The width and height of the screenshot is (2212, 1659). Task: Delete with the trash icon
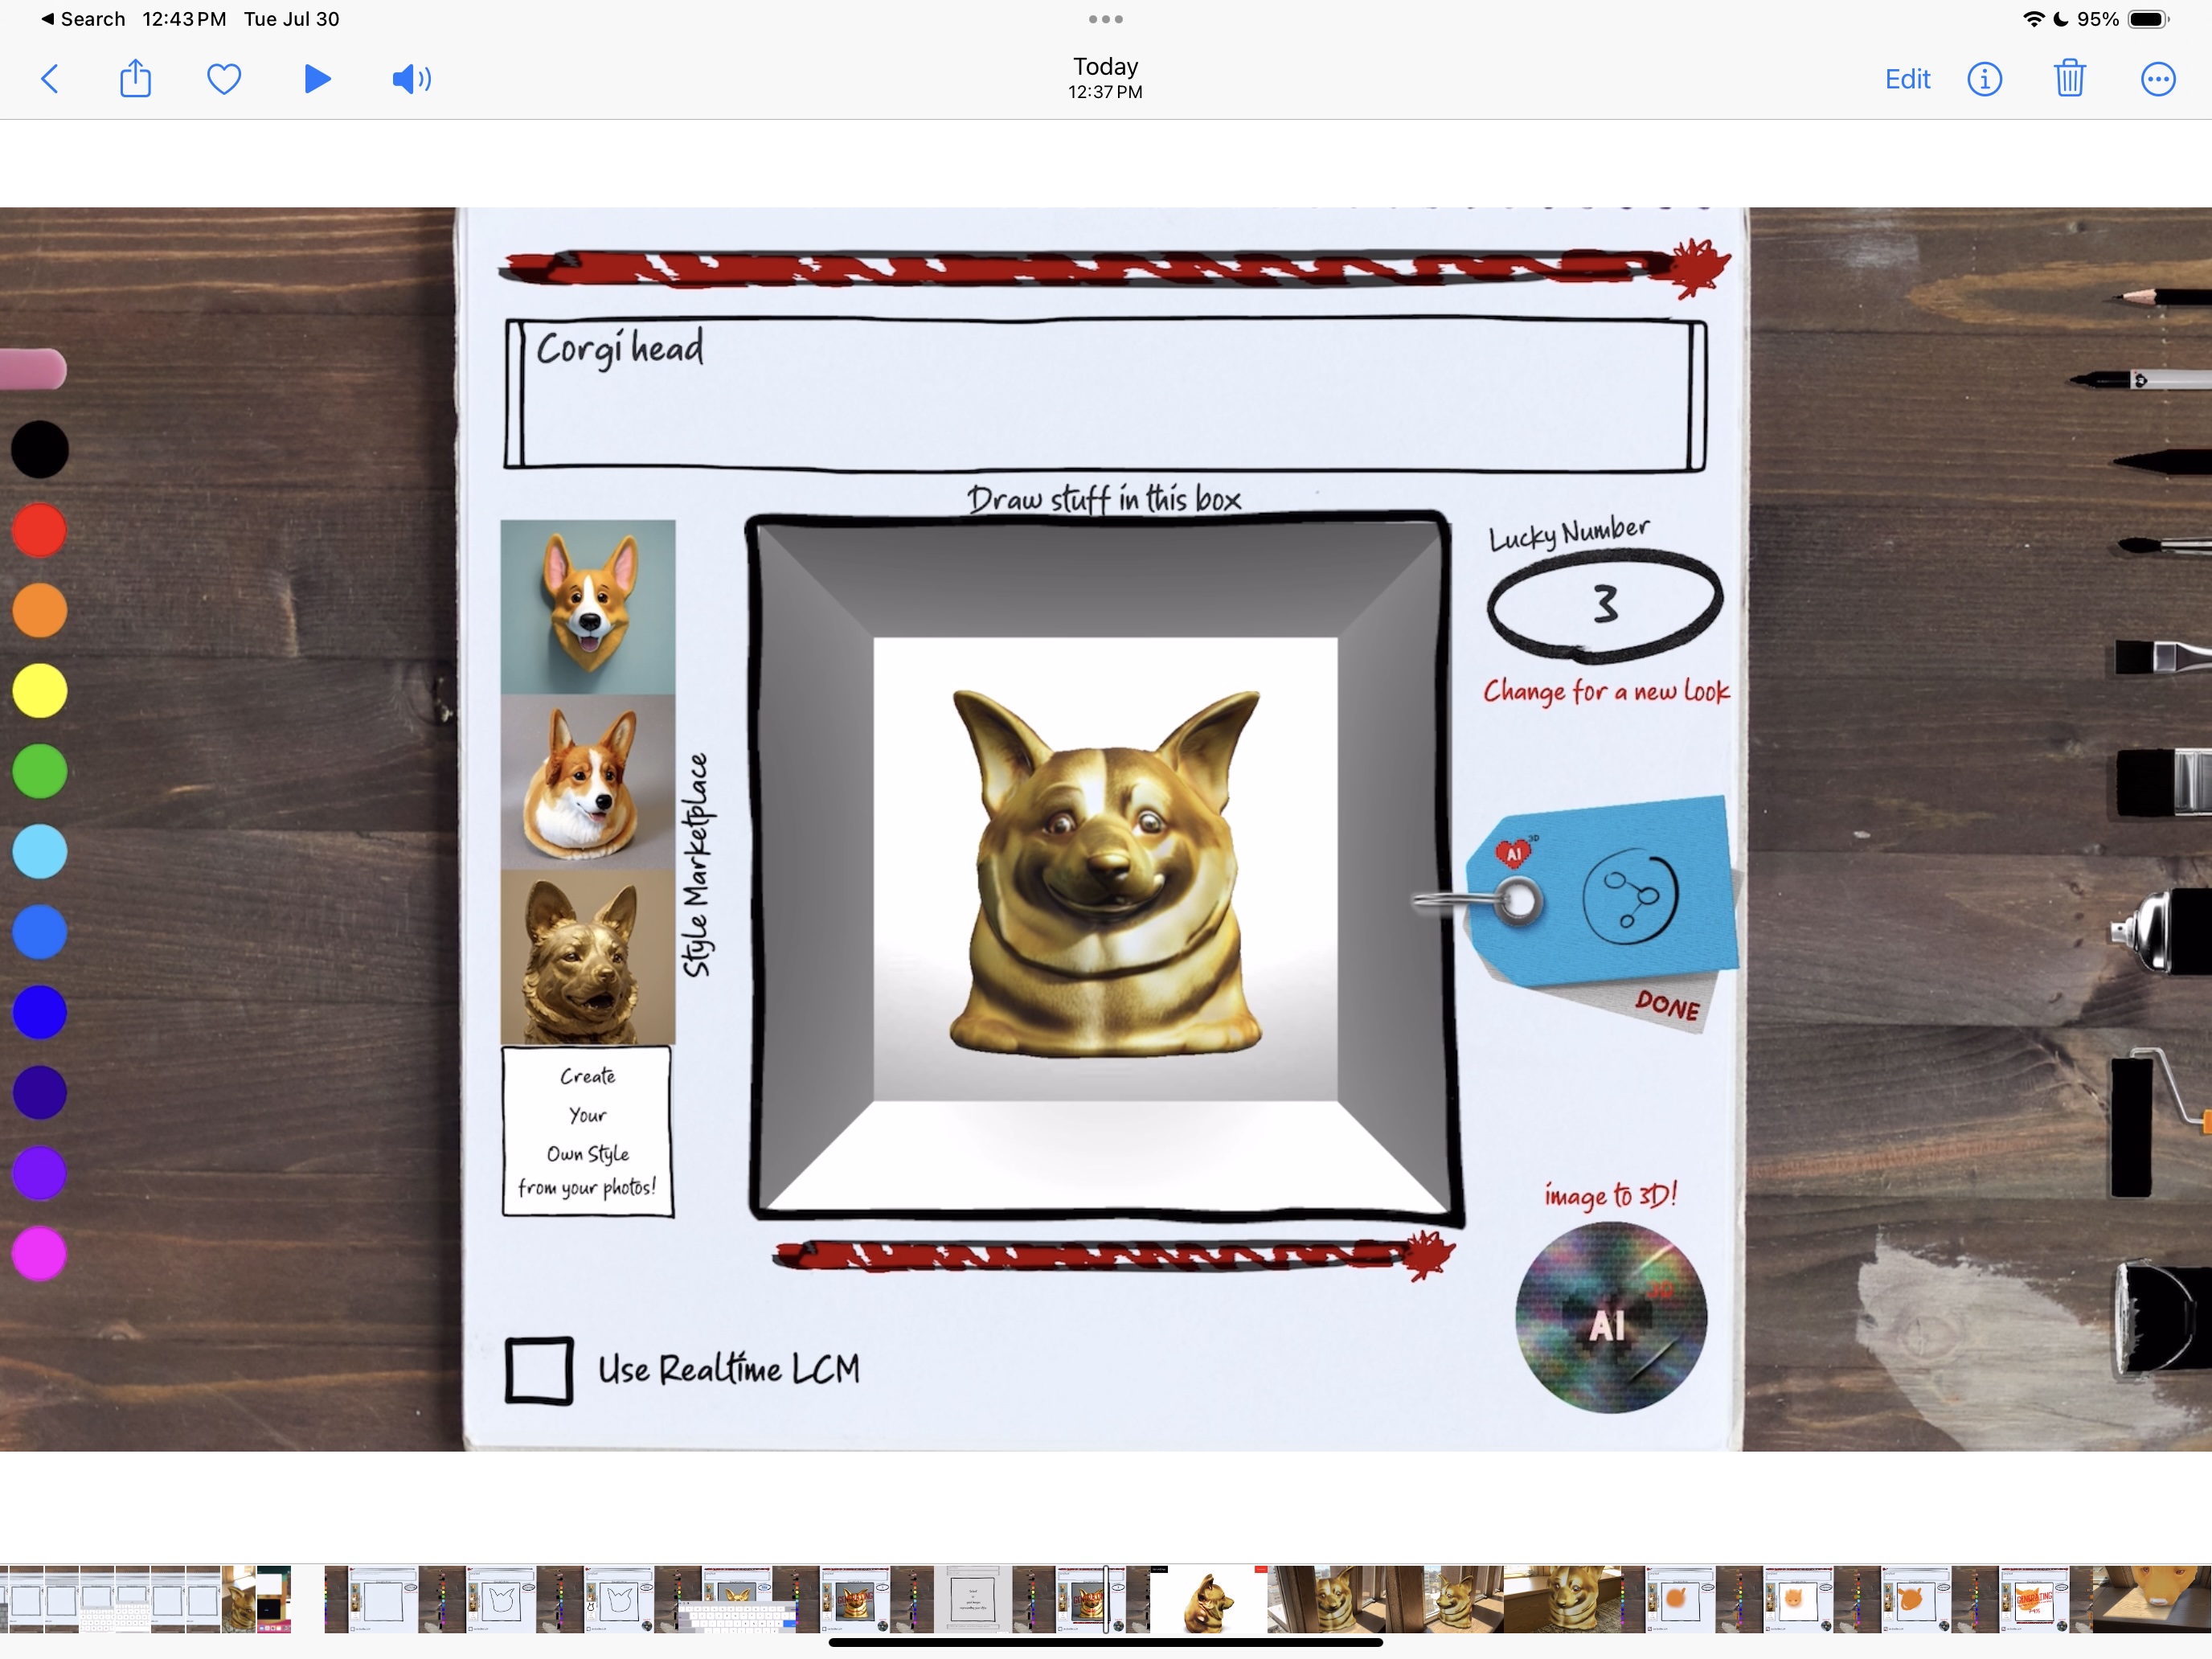coord(2069,79)
